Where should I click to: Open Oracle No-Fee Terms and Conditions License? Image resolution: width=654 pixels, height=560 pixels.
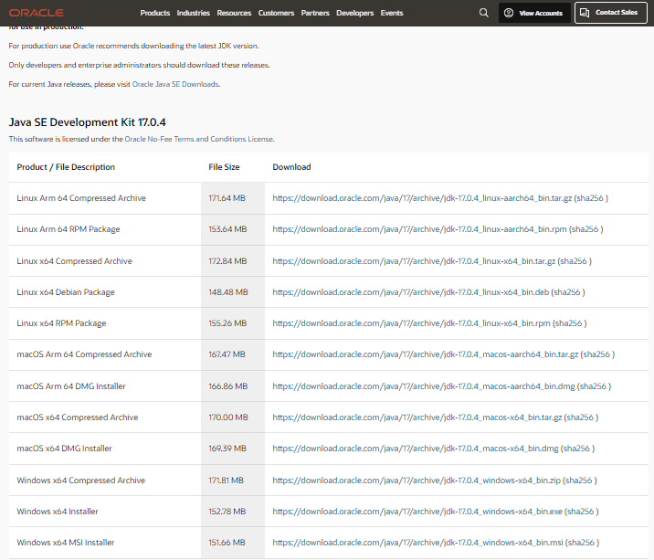(x=199, y=139)
